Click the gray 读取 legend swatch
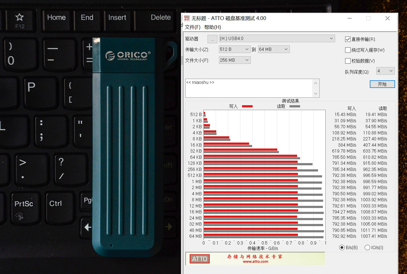This screenshot has height=274, width=407. click(x=295, y=106)
